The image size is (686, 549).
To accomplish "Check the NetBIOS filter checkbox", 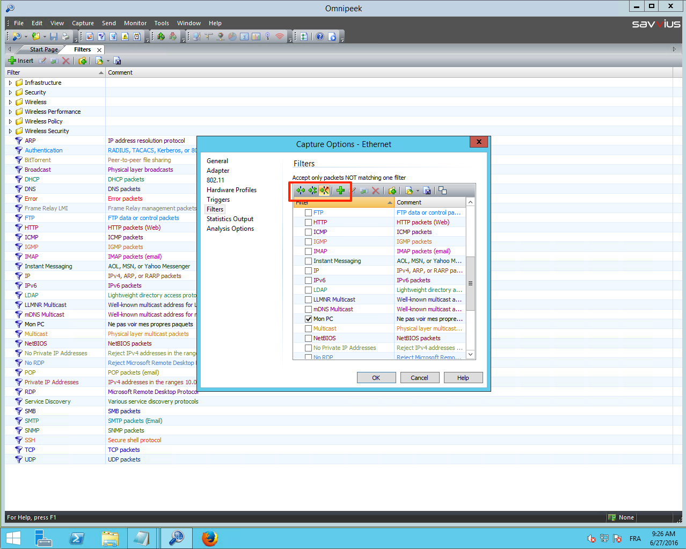I will coord(308,338).
